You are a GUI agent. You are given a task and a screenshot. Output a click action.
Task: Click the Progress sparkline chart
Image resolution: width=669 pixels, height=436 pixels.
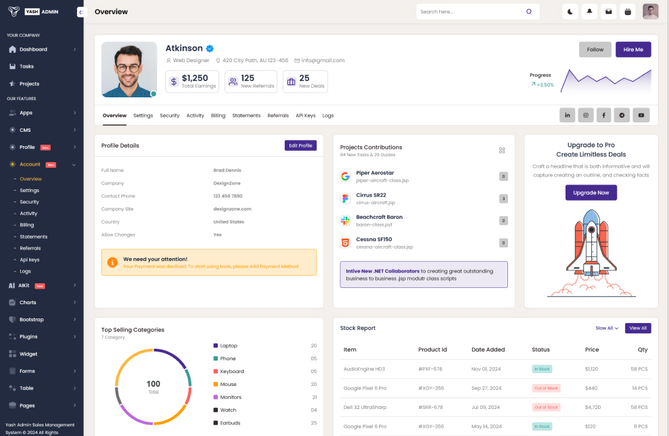606,81
